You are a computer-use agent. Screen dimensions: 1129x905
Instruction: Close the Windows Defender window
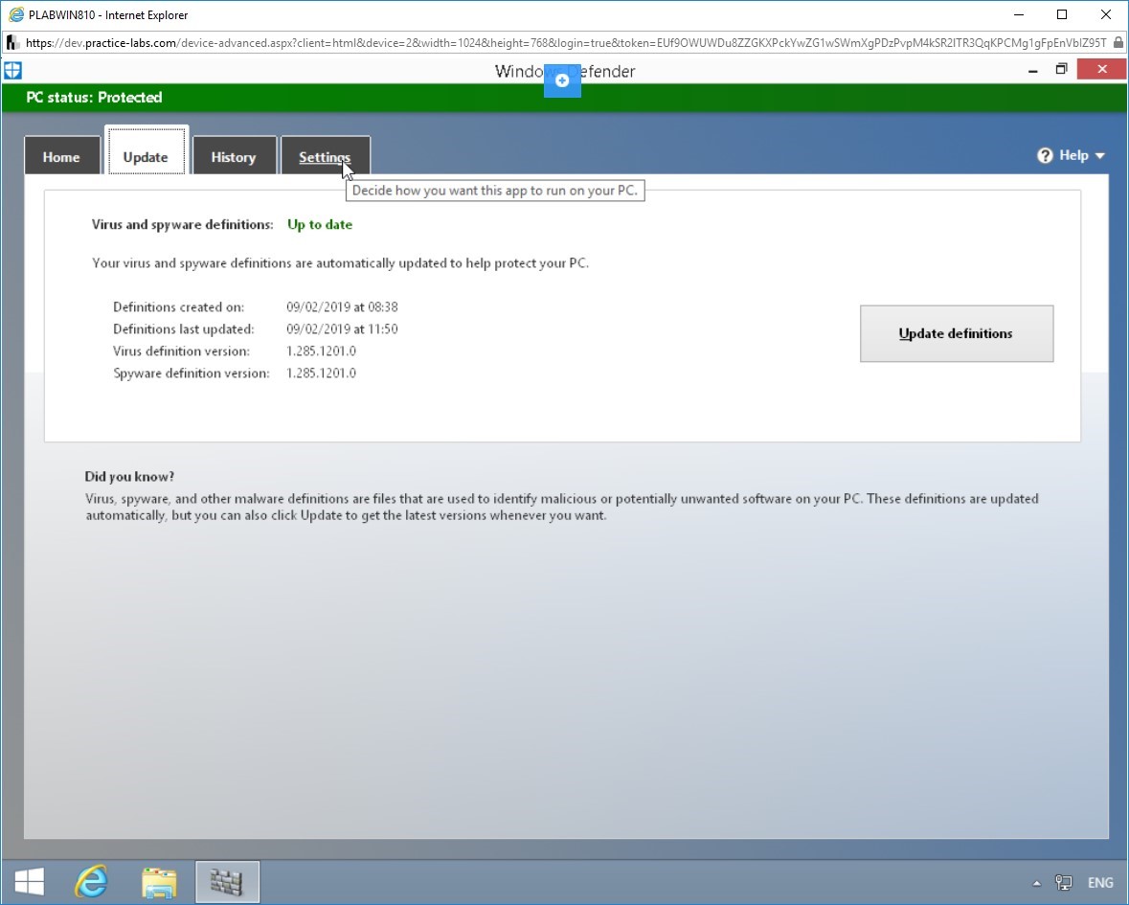1101,69
